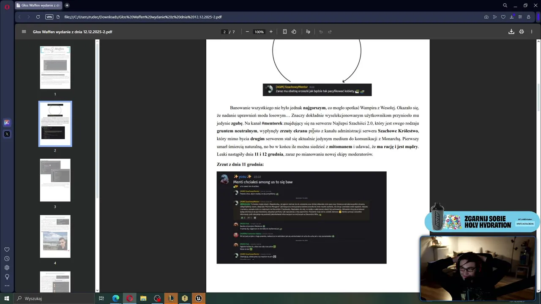Open tips lightbulb in Opera sidebar
The image size is (541, 304).
(x=7, y=277)
